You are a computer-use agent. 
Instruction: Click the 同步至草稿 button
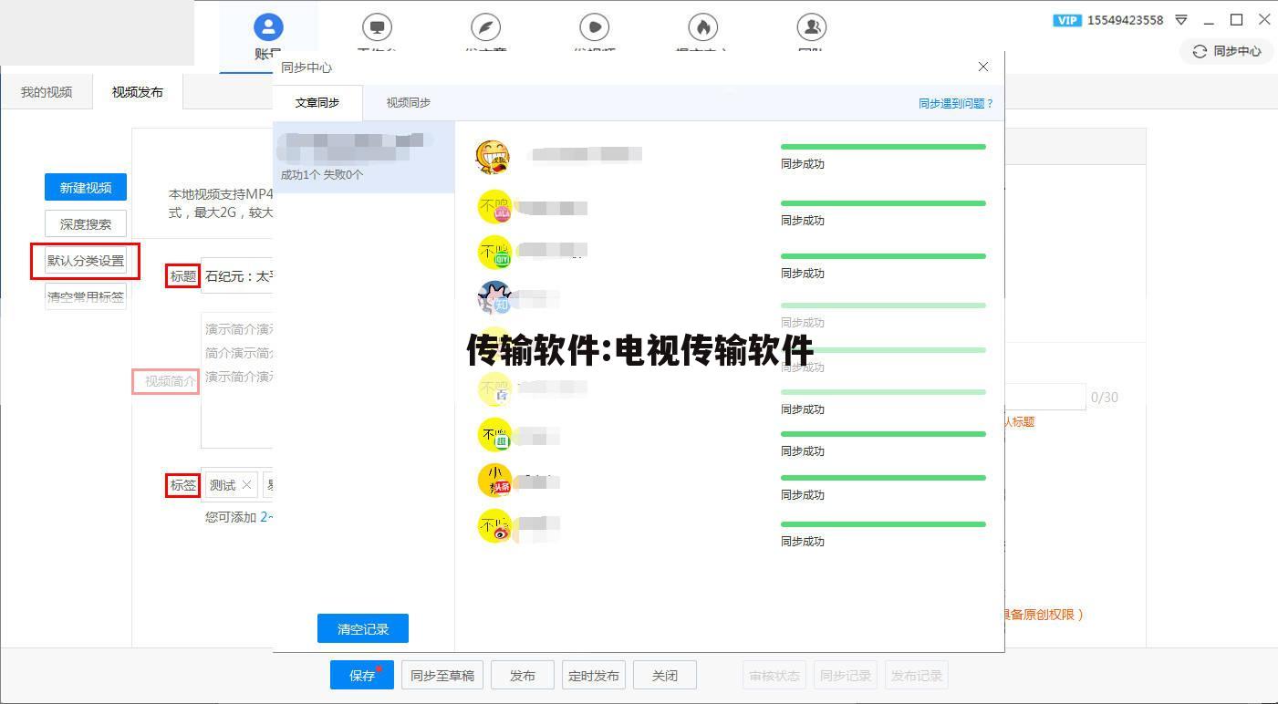pos(442,676)
